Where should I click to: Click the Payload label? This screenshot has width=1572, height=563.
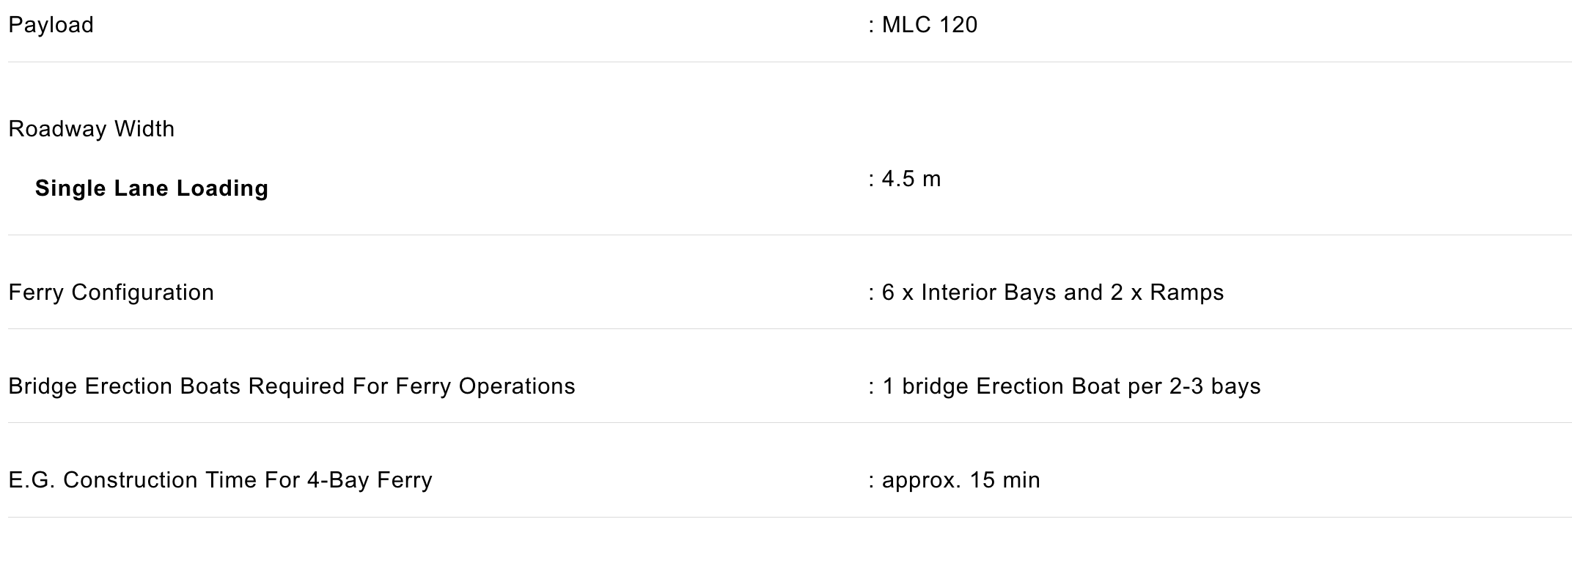(x=51, y=25)
